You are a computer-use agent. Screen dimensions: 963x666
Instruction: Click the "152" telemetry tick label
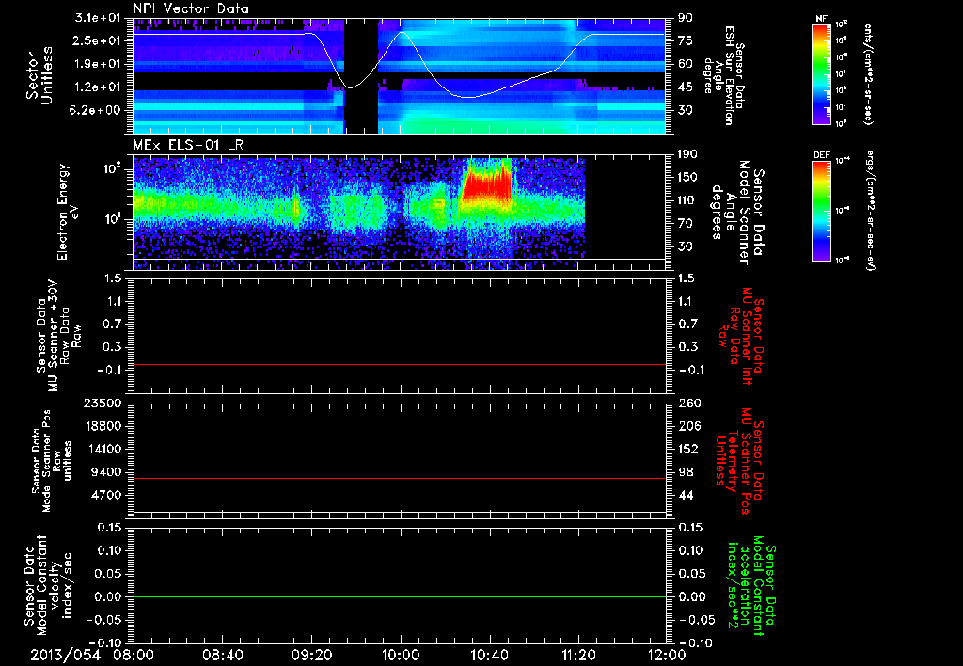pyautogui.click(x=687, y=449)
